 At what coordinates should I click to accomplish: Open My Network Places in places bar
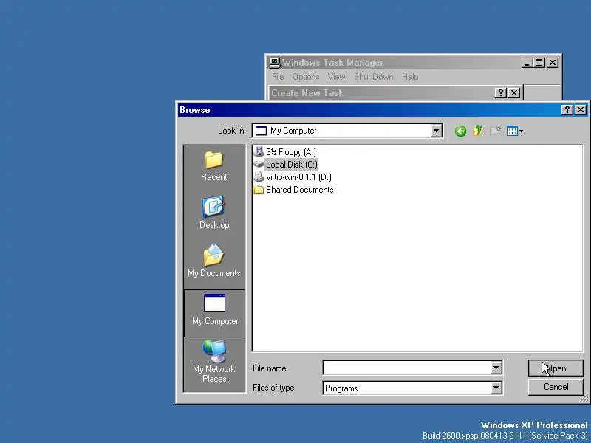(213, 361)
